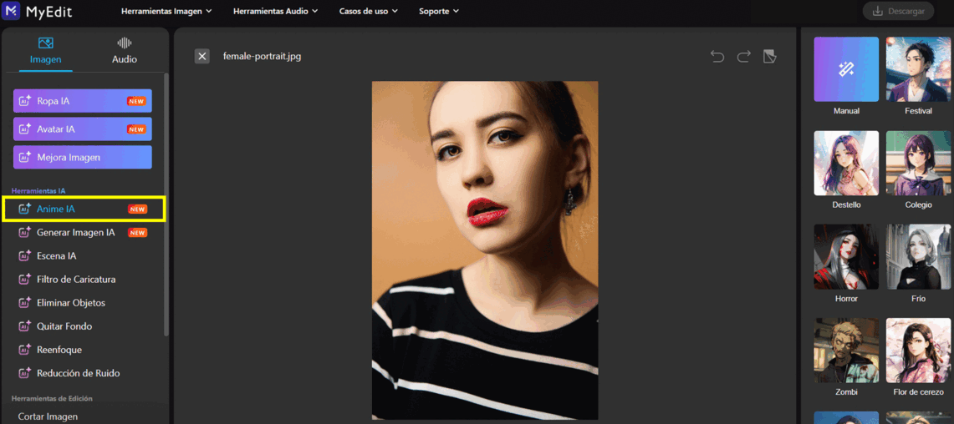Image resolution: width=954 pixels, height=424 pixels.
Task: Click the female-portrait.jpg file name
Action: point(263,57)
